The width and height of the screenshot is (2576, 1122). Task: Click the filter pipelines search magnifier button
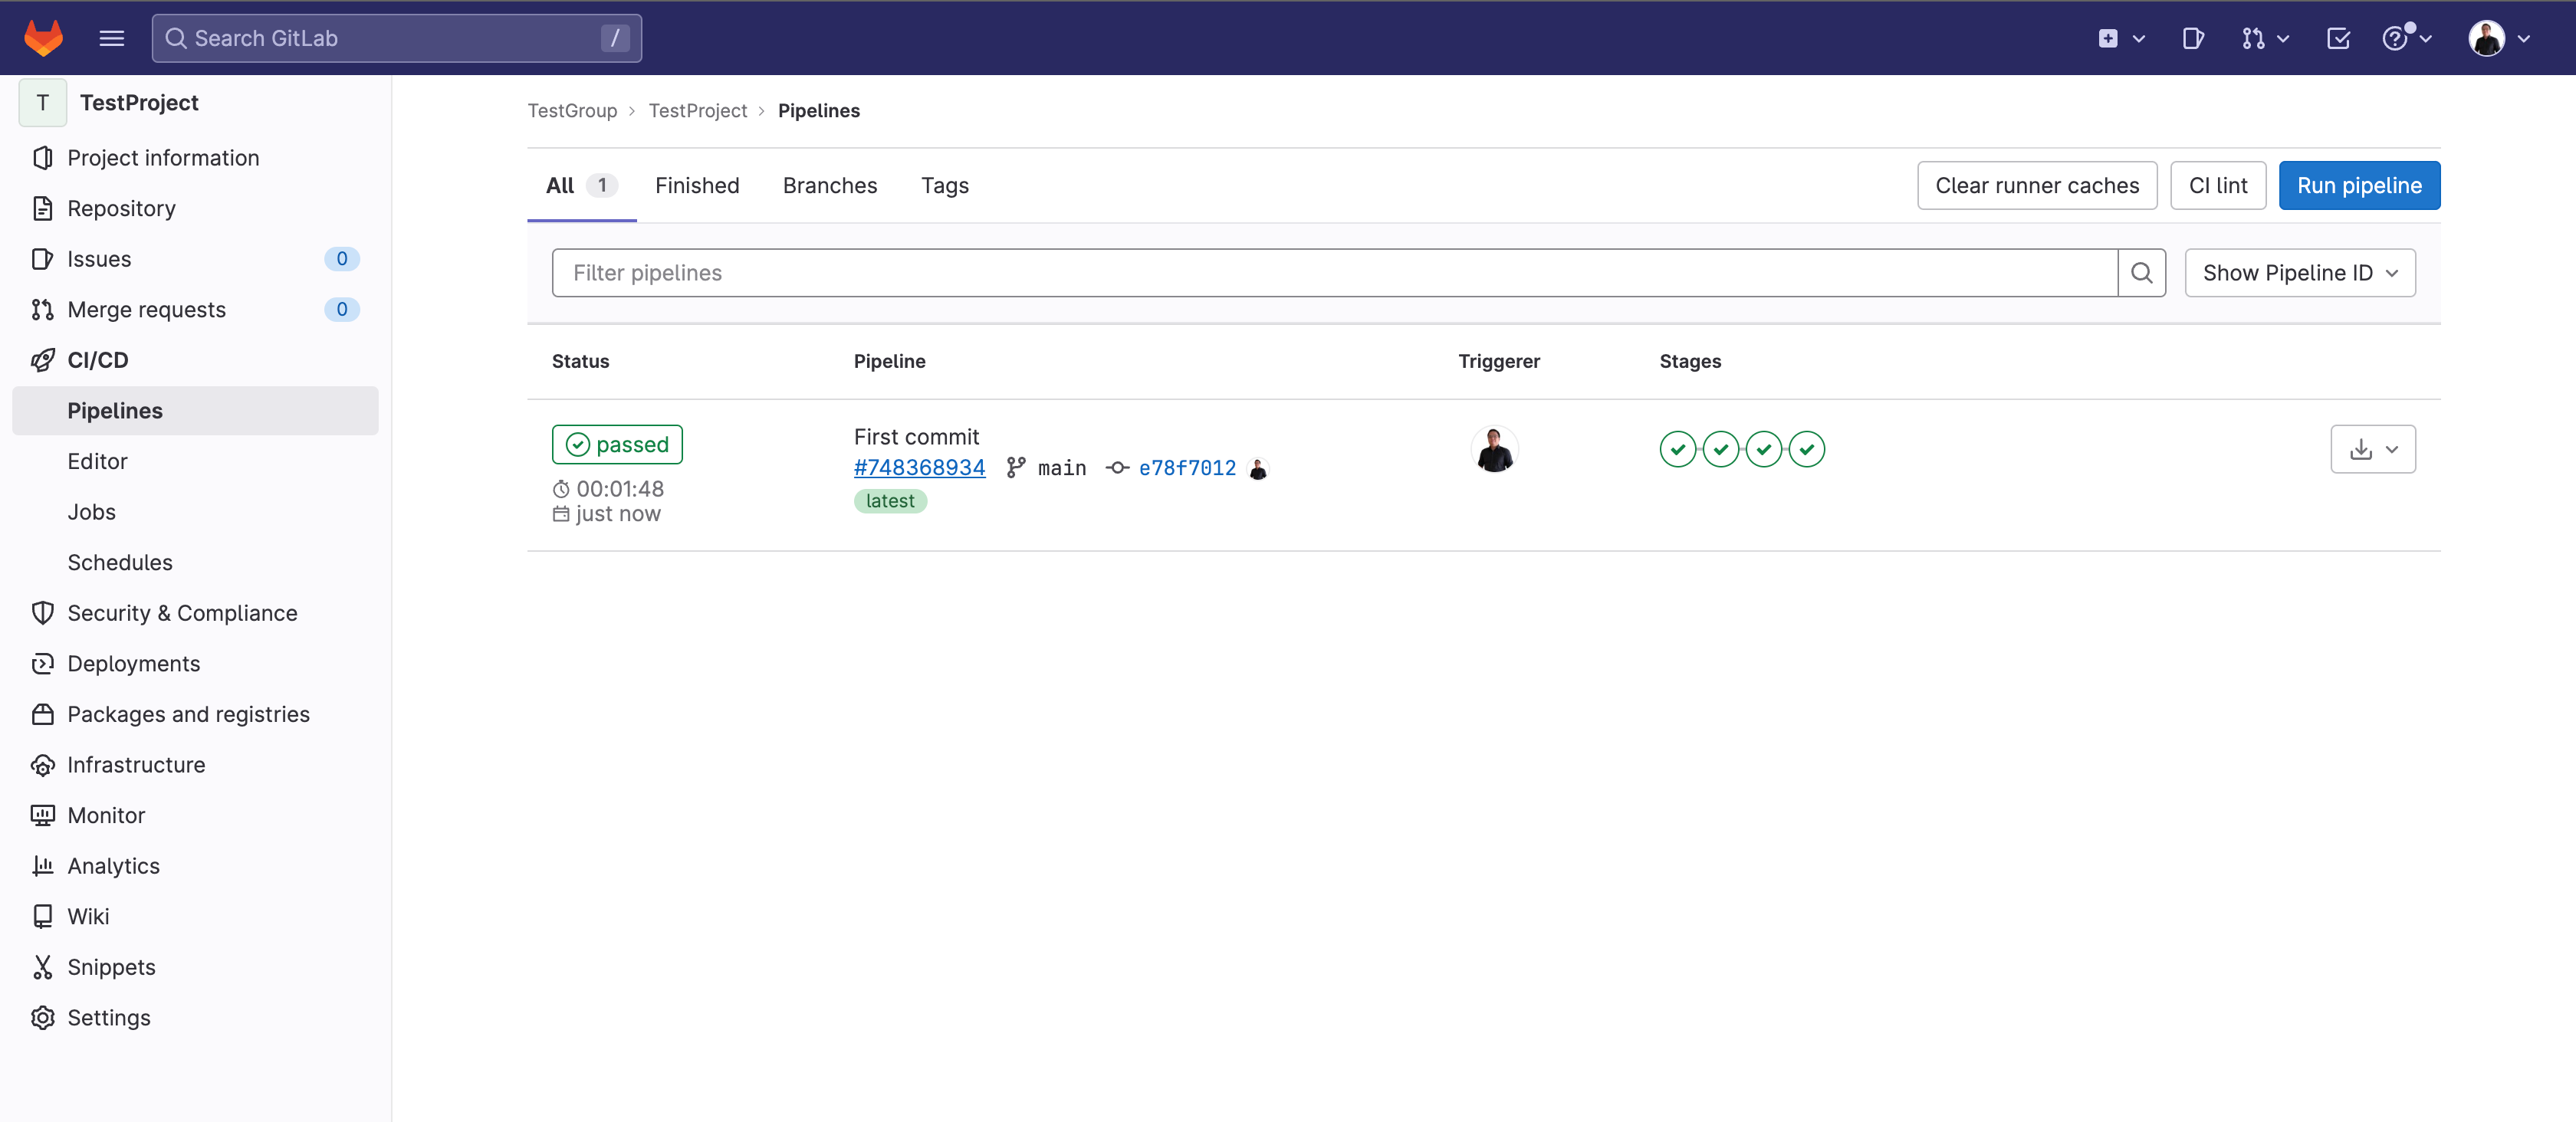2141,273
